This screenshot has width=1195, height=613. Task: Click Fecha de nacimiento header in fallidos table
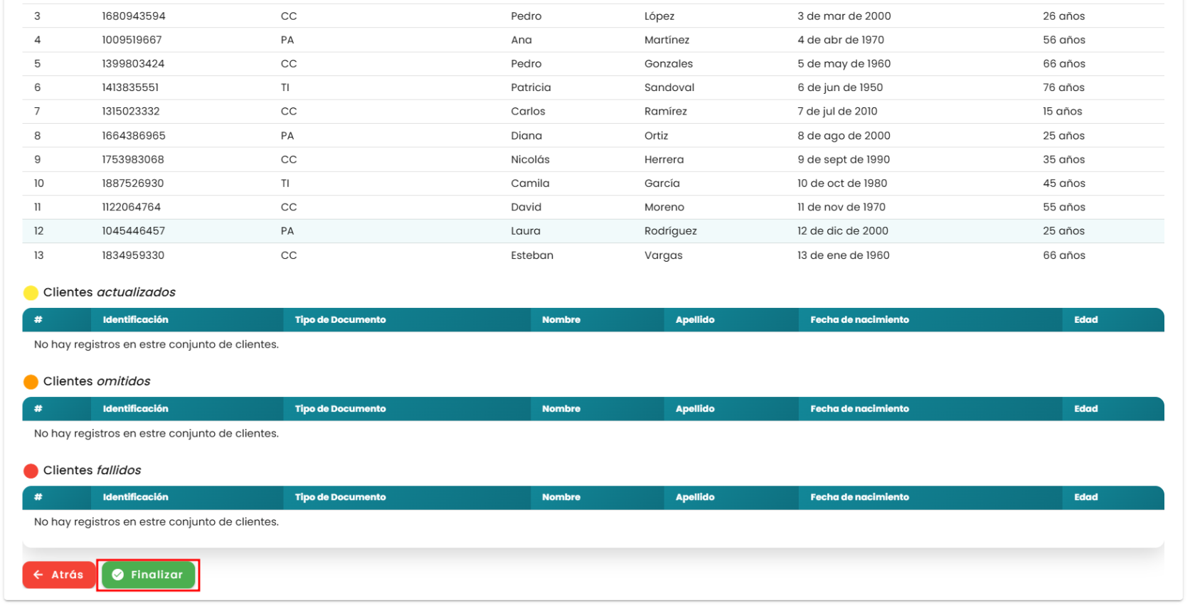coord(859,497)
